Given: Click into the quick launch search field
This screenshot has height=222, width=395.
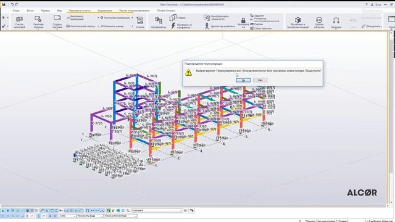Looking at the screenshot, I should [378, 10].
